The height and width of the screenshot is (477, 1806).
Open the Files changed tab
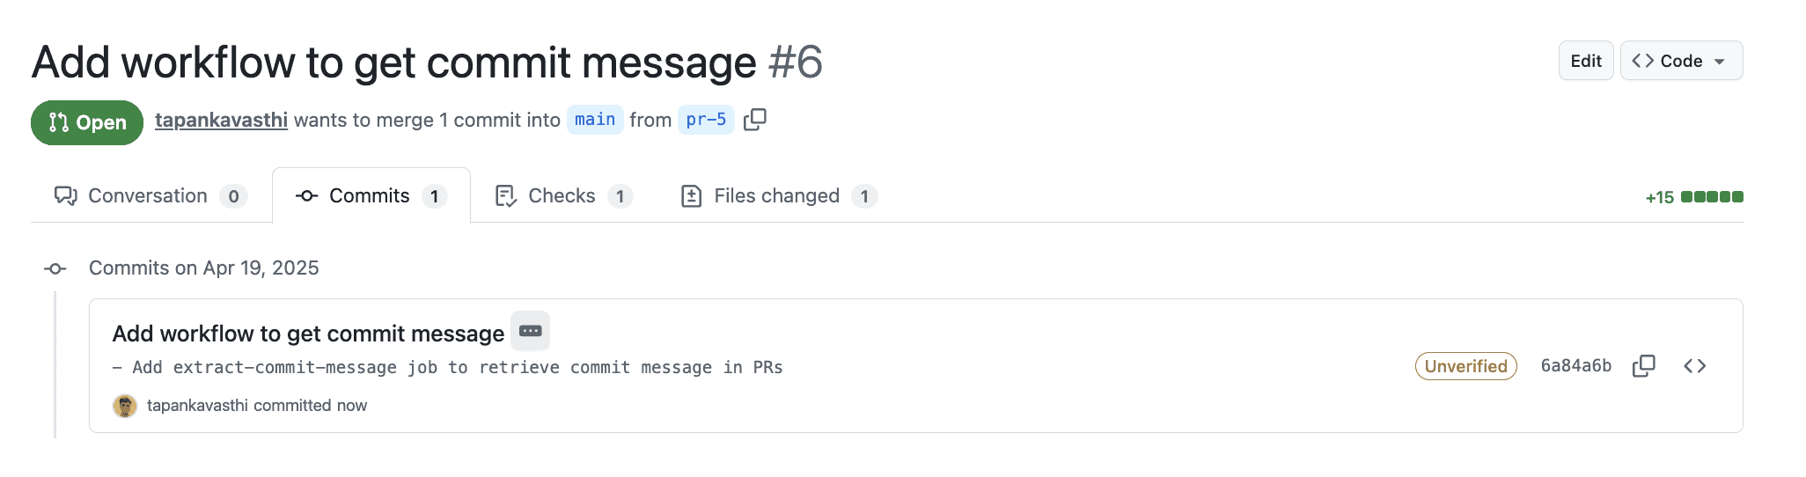tap(779, 195)
